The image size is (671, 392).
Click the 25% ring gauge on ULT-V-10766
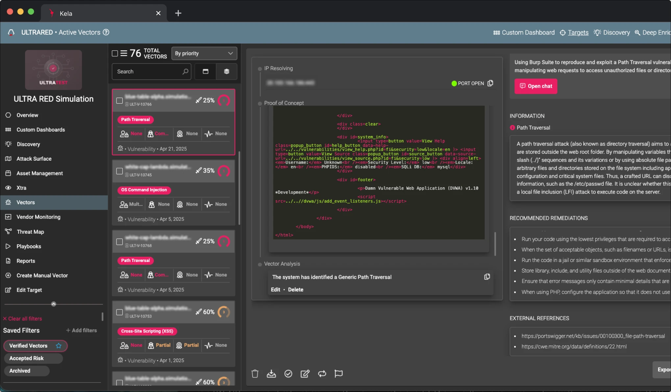(224, 100)
